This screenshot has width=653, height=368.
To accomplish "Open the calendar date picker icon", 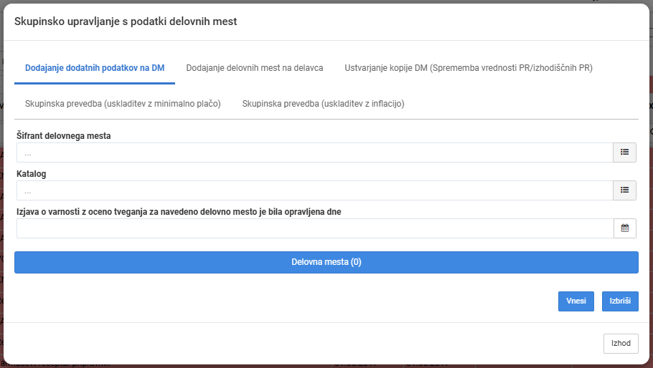I will tap(625, 228).
